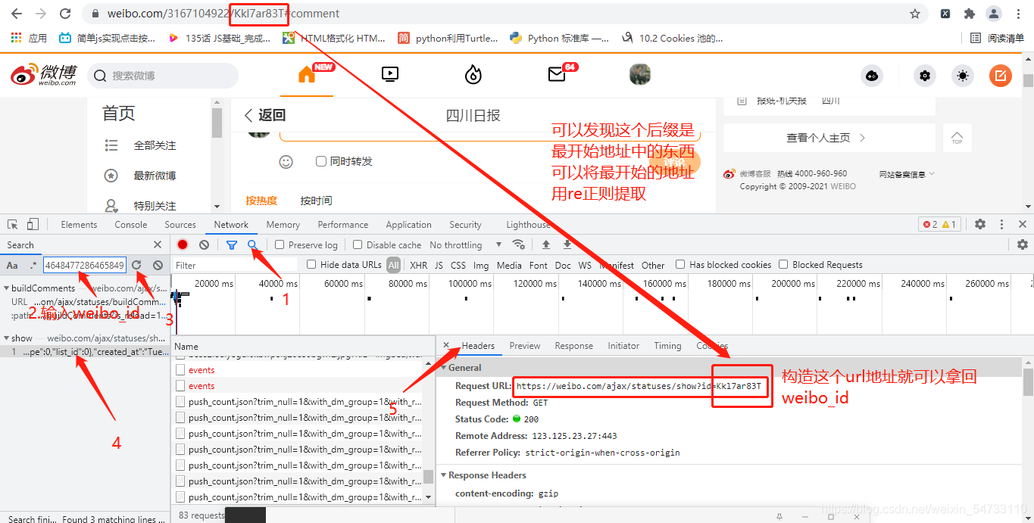This screenshot has width=1034, height=523.
Task: Open Preview tab of request
Action: (525, 346)
